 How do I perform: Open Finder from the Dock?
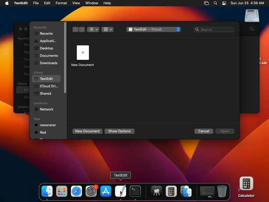(x=47, y=191)
